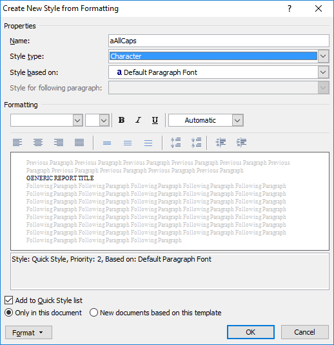334x345 pixels.
Task: Toggle Underline formatting button
Action: pos(155,120)
